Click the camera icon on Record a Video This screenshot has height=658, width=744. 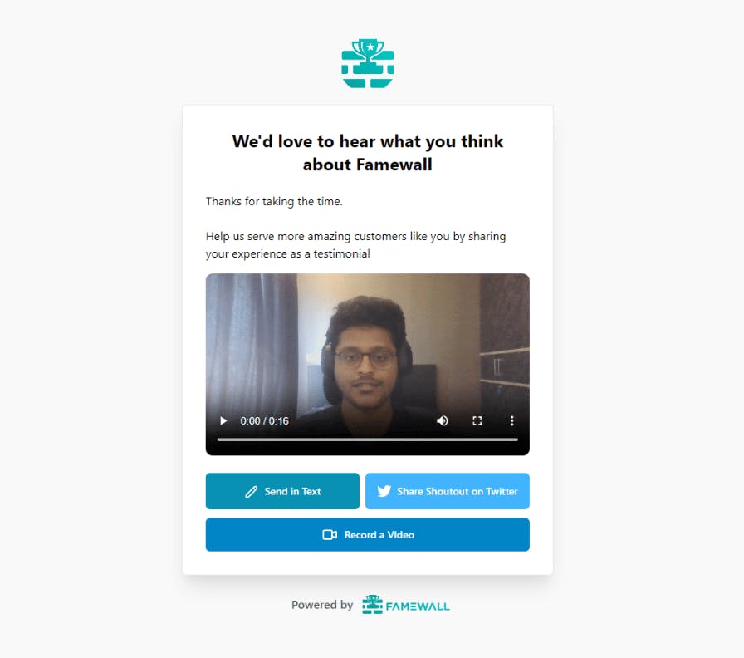[330, 534]
